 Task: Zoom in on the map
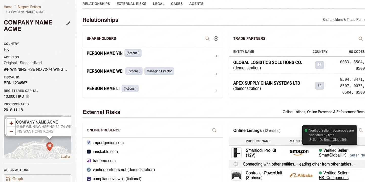pyautogui.click(x=11, y=123)
